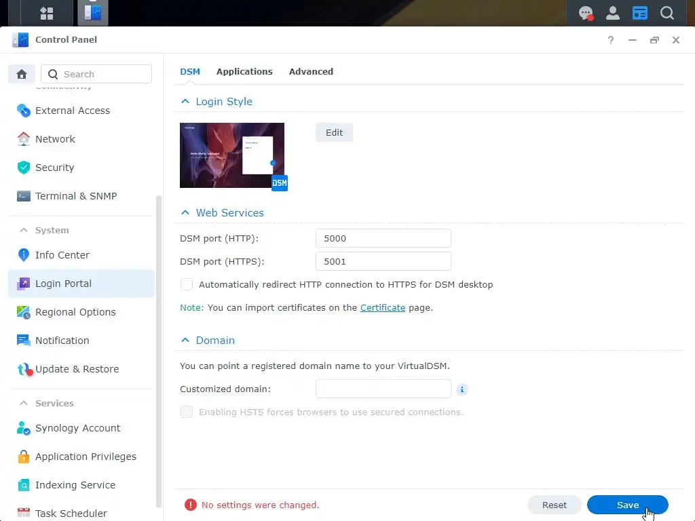Screen dimensions: 695x521
Task: Collapse the Web Services section
Action: (185, 212)
